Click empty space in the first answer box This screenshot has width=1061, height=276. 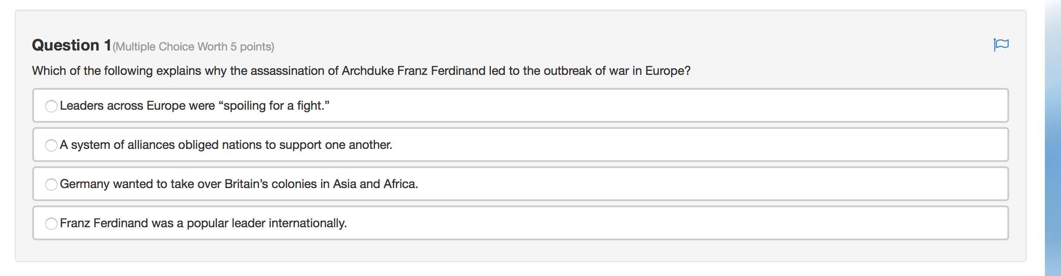coord(653,106)
